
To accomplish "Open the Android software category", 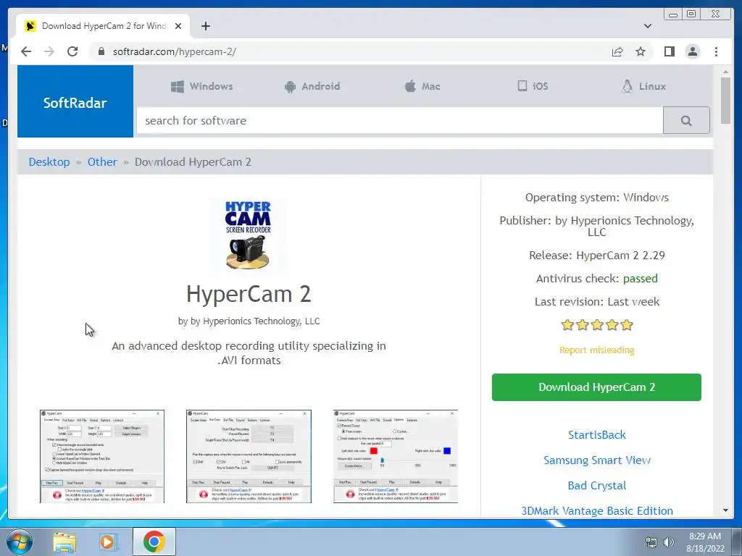I will click(312, 87).
